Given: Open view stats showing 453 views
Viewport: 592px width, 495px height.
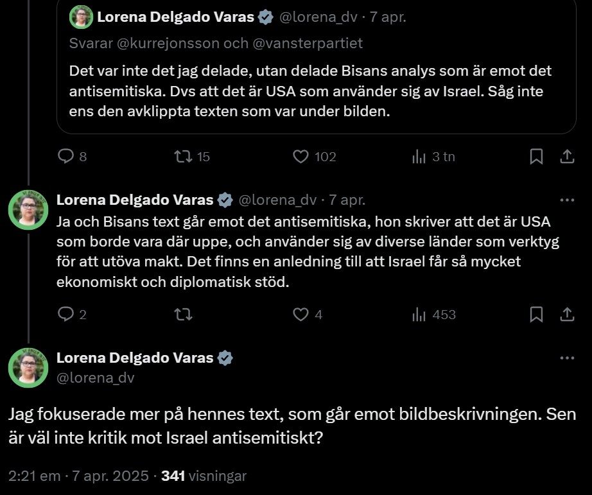Looking at the screenshot, I should (419, 314).
